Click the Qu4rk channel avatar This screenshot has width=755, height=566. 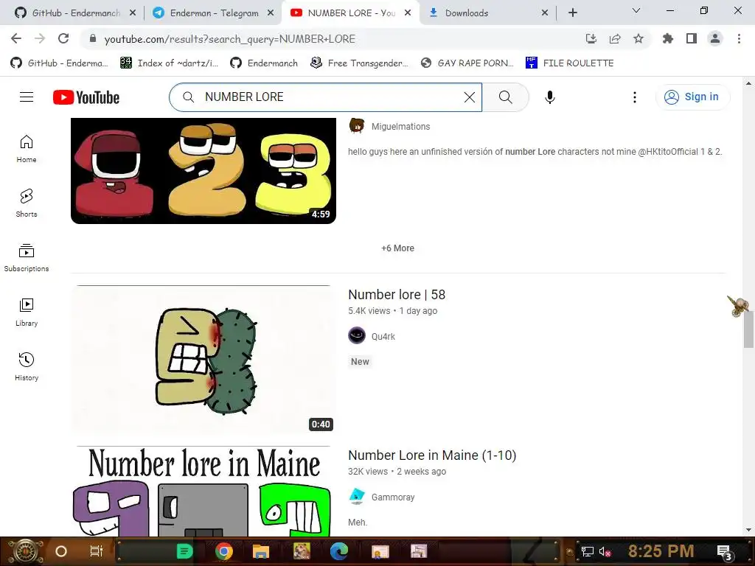tap(357, 335)
